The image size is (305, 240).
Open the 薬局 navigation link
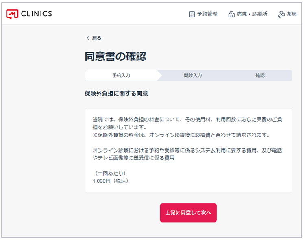point(291,14)
